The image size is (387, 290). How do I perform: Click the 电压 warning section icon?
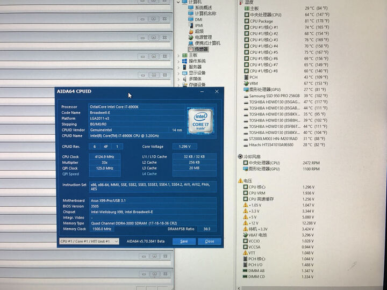[x=240, y=181]
